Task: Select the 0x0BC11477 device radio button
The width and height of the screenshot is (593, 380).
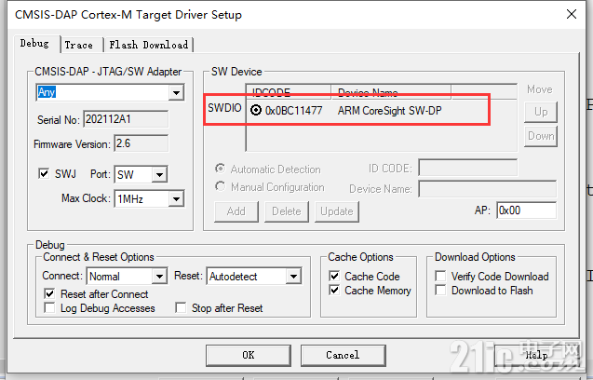Action: tap(256, 110)
